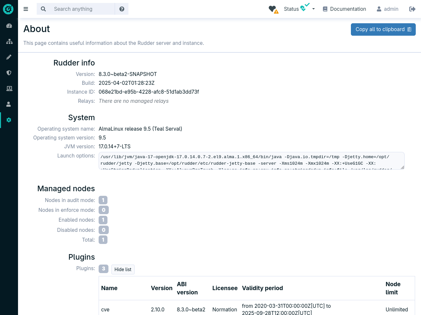
Task: Click the Nodes in enforce mode badge
Action: pyautogui.click(x=104, y=210)
